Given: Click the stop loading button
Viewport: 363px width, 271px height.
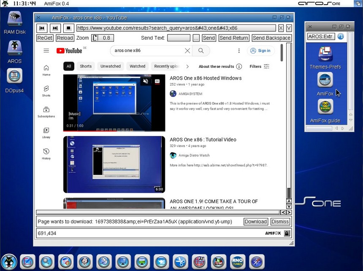Looking at the screenshot, I should (69, 28).
